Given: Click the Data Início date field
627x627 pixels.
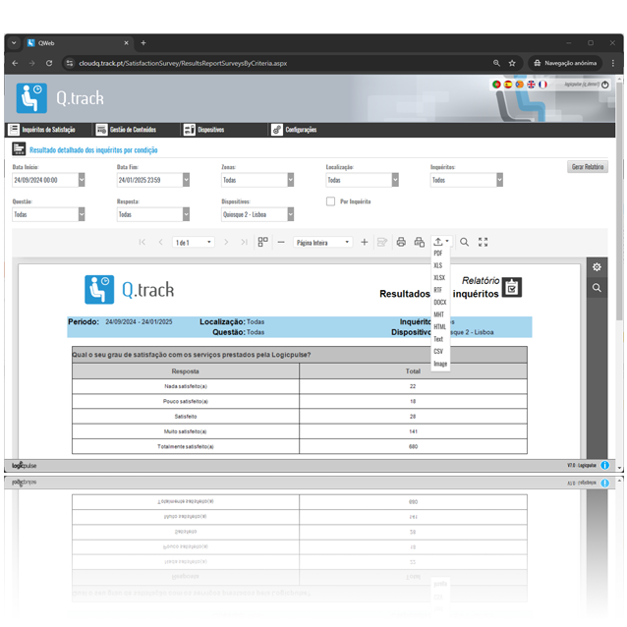Looking at the screenshot, I should point(48,181).
